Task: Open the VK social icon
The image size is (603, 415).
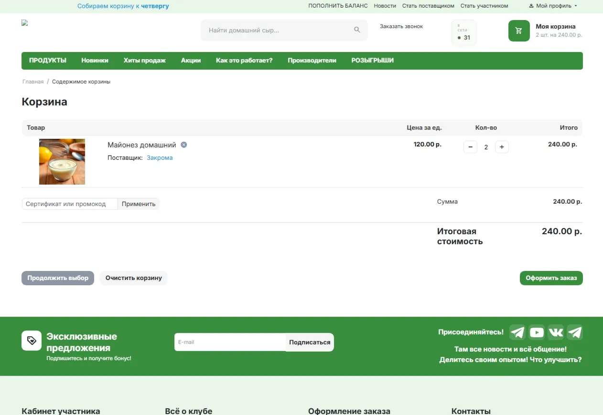Action: coord(556,332)
